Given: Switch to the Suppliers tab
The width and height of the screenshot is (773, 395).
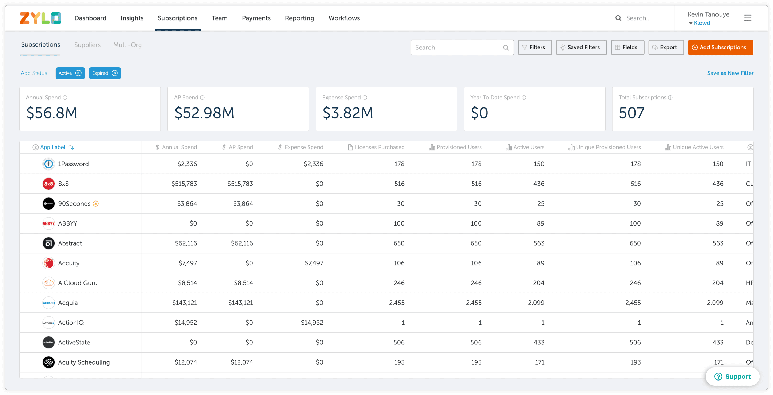Looking at the screenshot, I should (87, 45).
